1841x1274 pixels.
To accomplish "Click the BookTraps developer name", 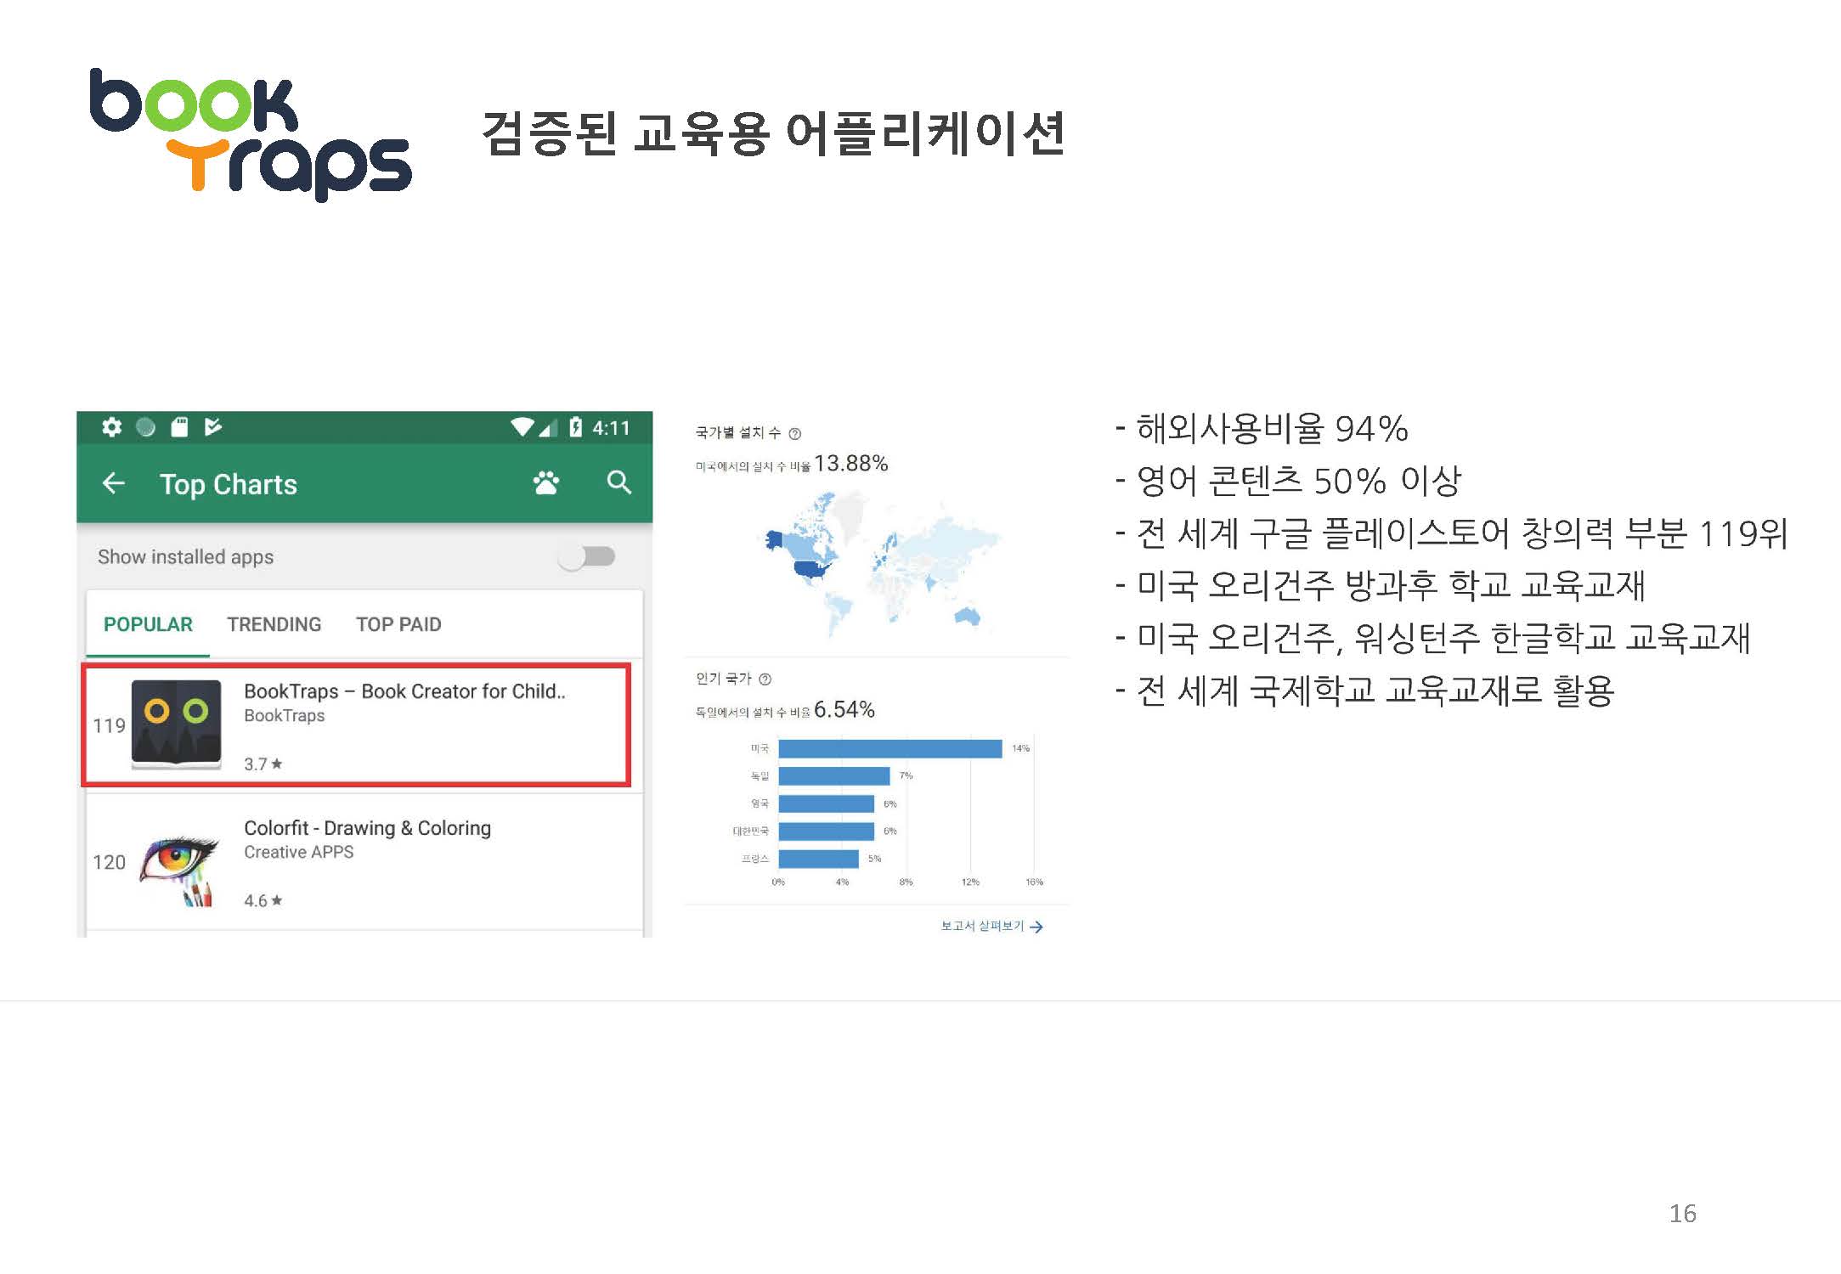I will (285, 716).
